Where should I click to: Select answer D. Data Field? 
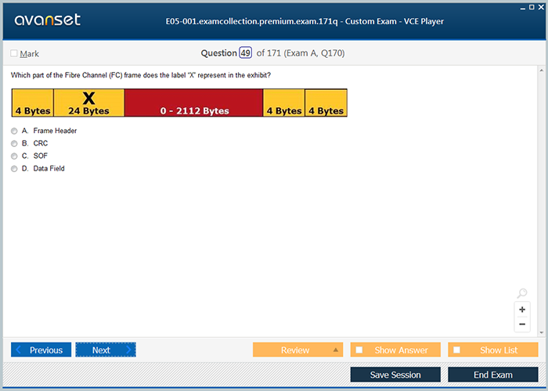click(x=14, y=168)
